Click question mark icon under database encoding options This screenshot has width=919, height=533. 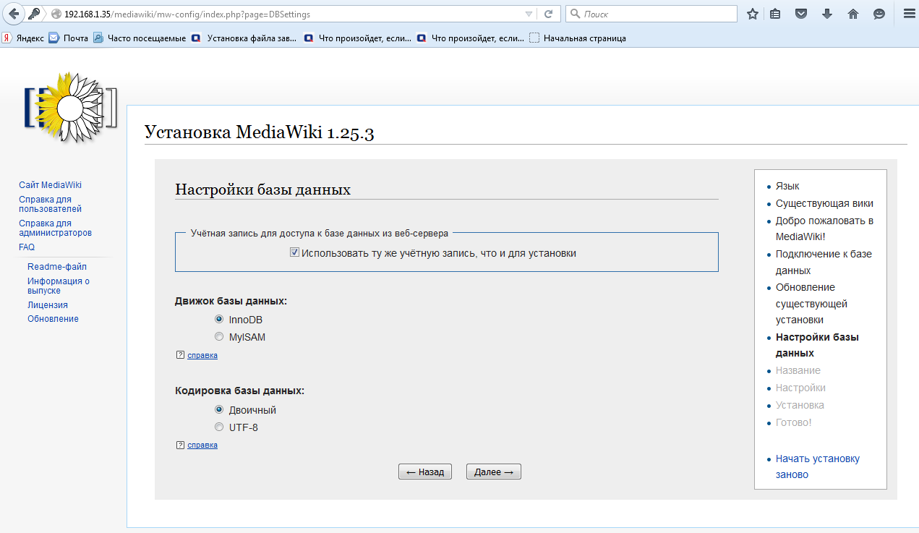[180, 445]
